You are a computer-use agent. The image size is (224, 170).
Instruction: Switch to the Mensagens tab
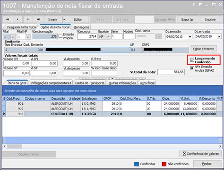81,27
